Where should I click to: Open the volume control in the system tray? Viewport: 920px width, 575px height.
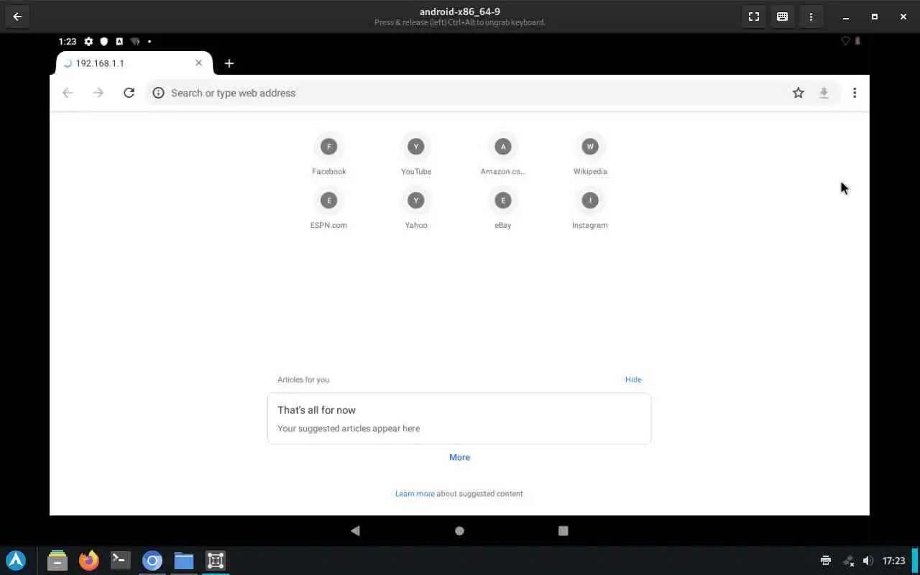tap(868, 561)
